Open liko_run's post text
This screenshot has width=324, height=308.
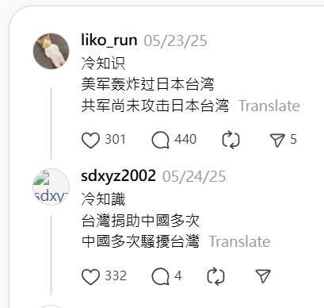point(155,84)
